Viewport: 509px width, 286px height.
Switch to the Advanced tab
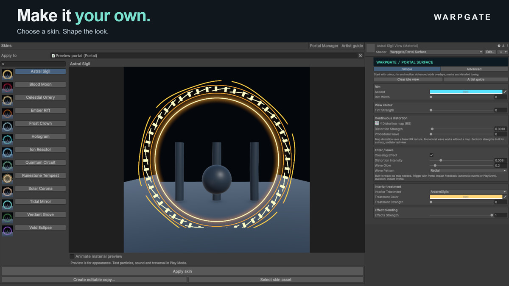click(474, 69)
